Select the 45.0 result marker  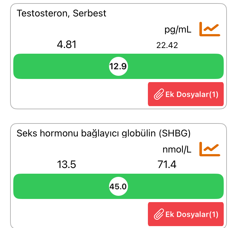(118, 186)
